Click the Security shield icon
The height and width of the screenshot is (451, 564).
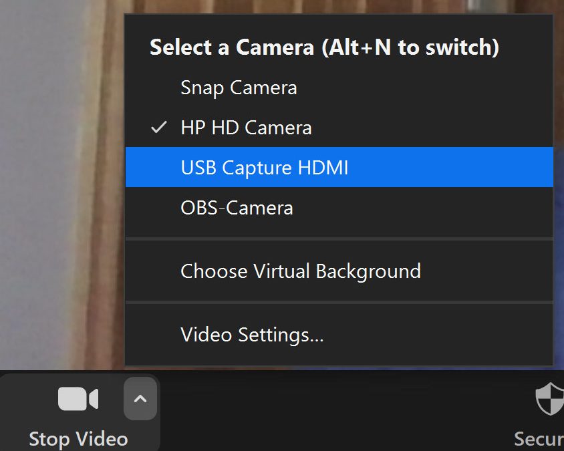point(550,400)
